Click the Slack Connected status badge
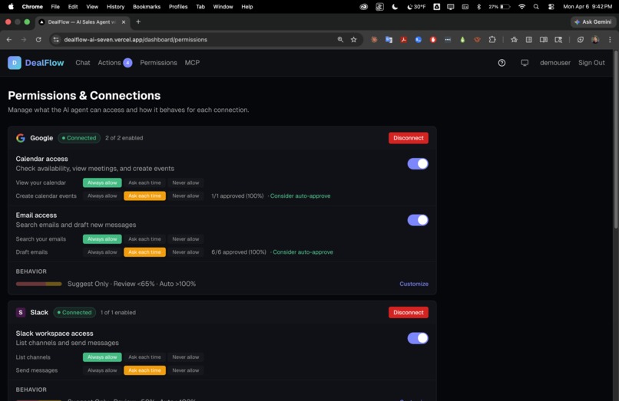 point(74,312)
